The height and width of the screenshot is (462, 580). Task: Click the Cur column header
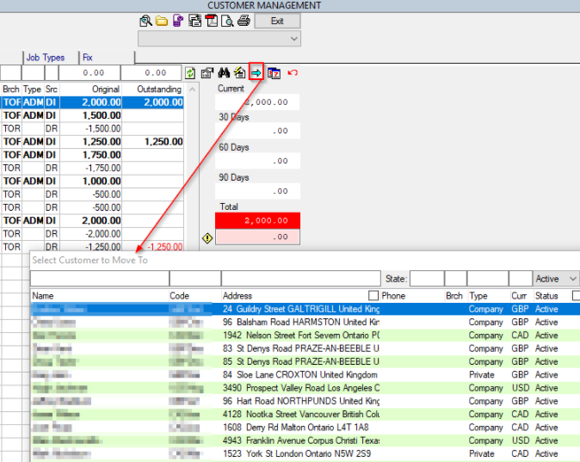519,296
